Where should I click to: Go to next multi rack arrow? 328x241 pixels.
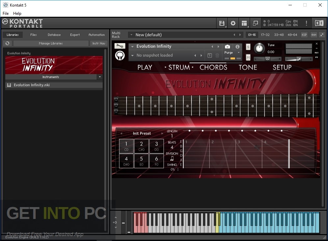(x=240, y=35)
